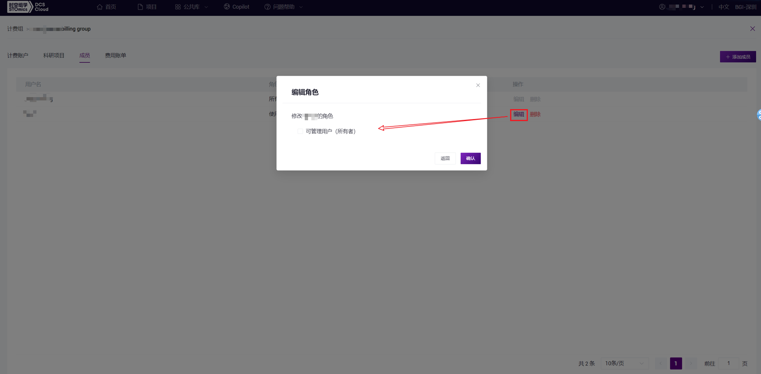The width and height of the screenshot is (761, 374).
Task: Open the 科研项目 tab
Action: coord(54,55)
